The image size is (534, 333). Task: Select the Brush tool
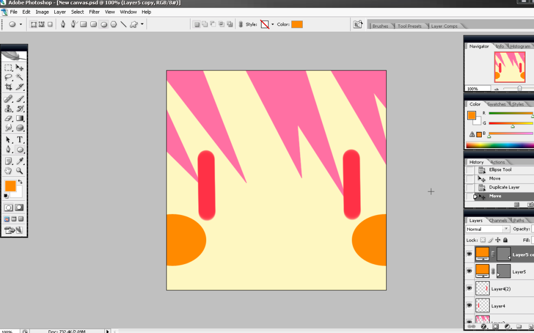click(19, 99)
